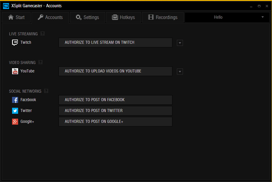
Task: Click the Google+ label text
Action: click(27, 121)
